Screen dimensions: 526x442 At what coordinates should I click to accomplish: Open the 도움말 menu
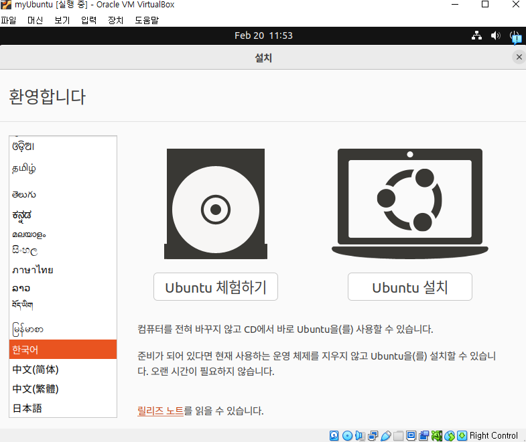coord(147,21)
